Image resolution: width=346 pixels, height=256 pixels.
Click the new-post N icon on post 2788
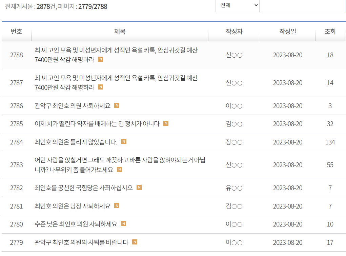[100, 59]
